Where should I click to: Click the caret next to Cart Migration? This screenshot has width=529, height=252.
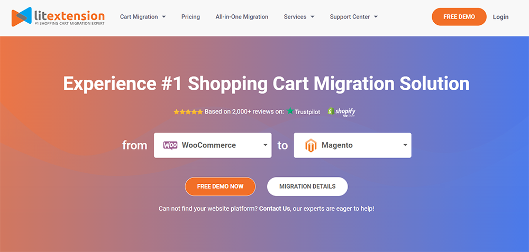pyautogui.click(x=163, y=17)
